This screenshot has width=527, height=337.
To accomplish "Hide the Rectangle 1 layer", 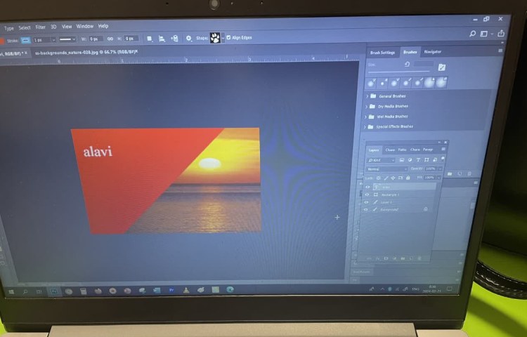I will tap(367, 194).
